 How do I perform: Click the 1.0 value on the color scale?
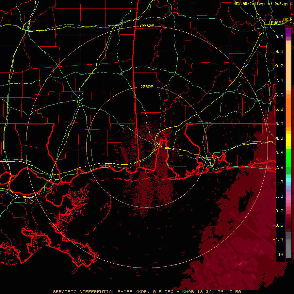tap(279, 196)
